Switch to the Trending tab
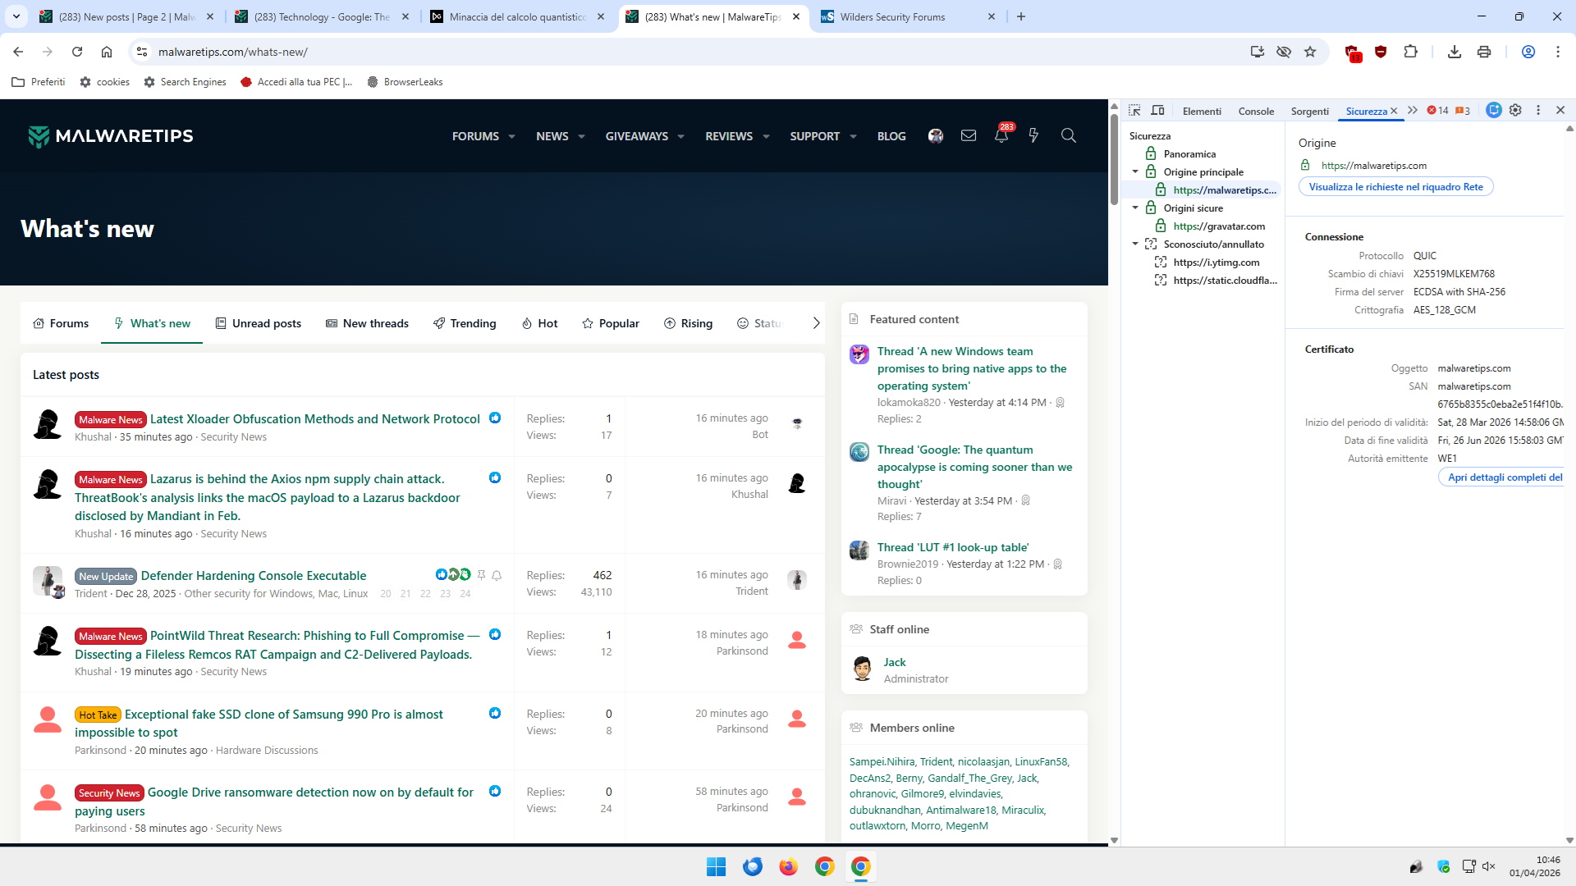This screenshot has height=886, width=1576. 465,323
